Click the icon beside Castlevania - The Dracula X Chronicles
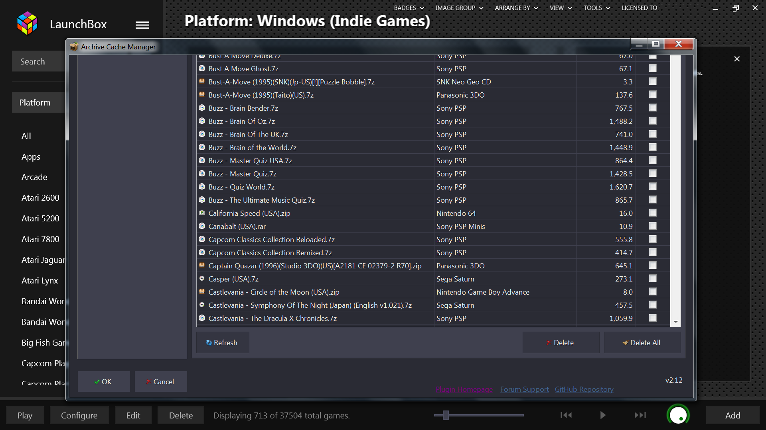Viewport: 766px width, 430px height. [x=202, y=318]
